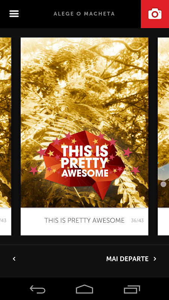Open the hamburger menu
Screen dimensions: 169x300
(x=14, y=14)
